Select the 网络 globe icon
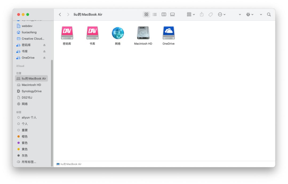 (118, 33)
